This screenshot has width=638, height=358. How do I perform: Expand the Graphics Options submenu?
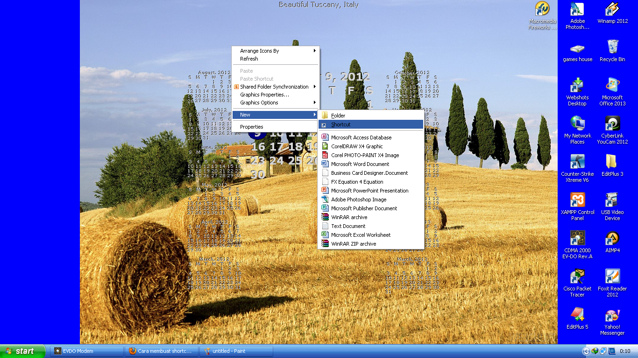coord(276,103)
